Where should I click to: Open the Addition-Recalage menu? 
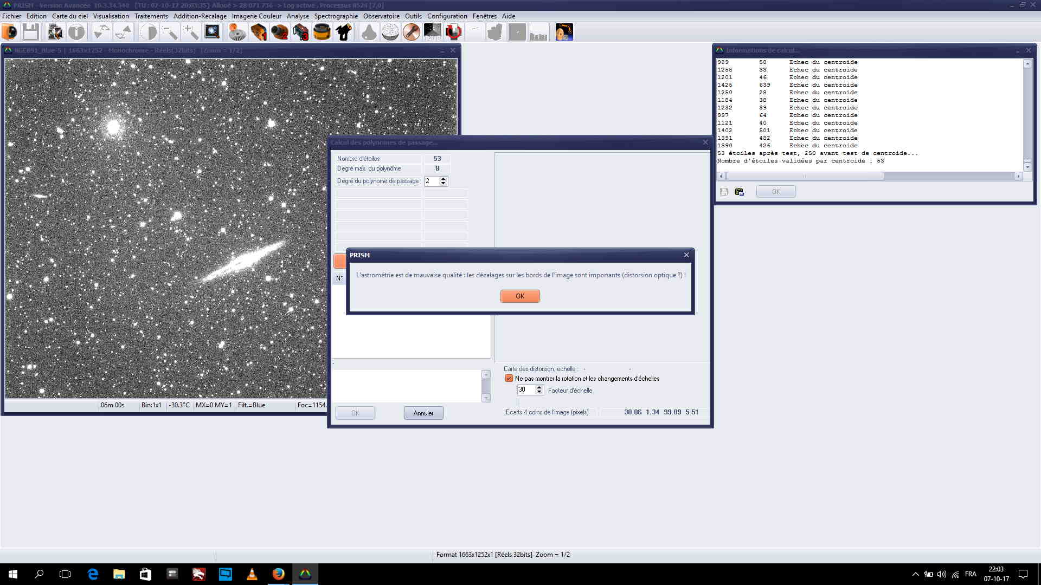point(200,16)
